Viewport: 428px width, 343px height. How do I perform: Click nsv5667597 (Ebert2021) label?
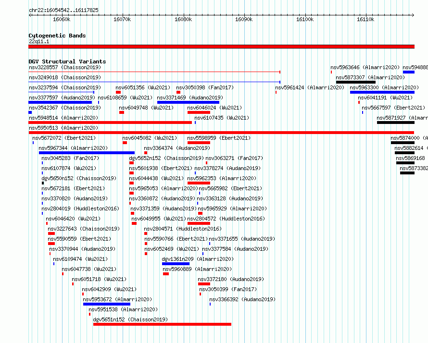(393, 108)
